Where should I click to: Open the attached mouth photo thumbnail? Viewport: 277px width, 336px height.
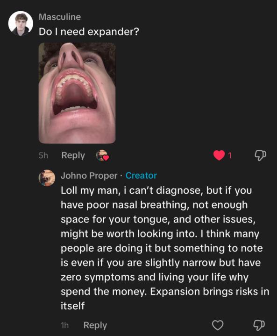tap(77, 93)
